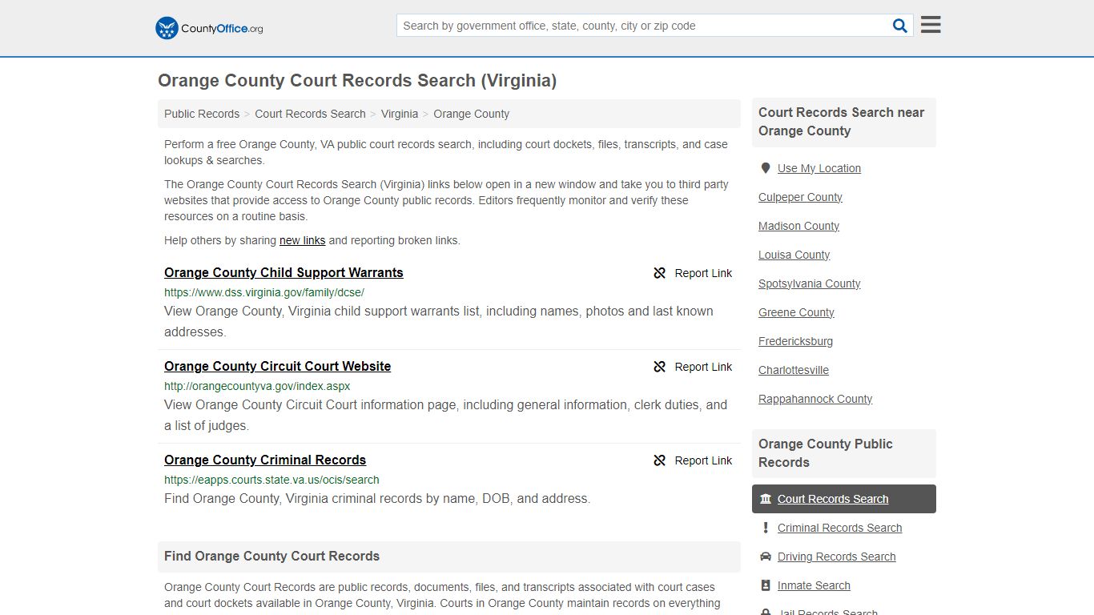Click the dss.virginia.gov URL text

(264, 292)
